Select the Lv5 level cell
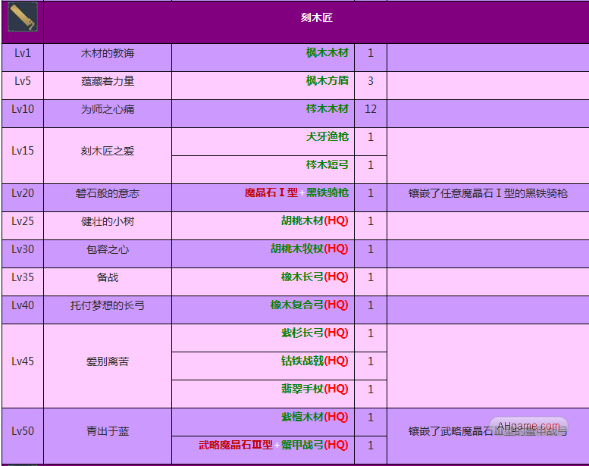 [23, 86]
